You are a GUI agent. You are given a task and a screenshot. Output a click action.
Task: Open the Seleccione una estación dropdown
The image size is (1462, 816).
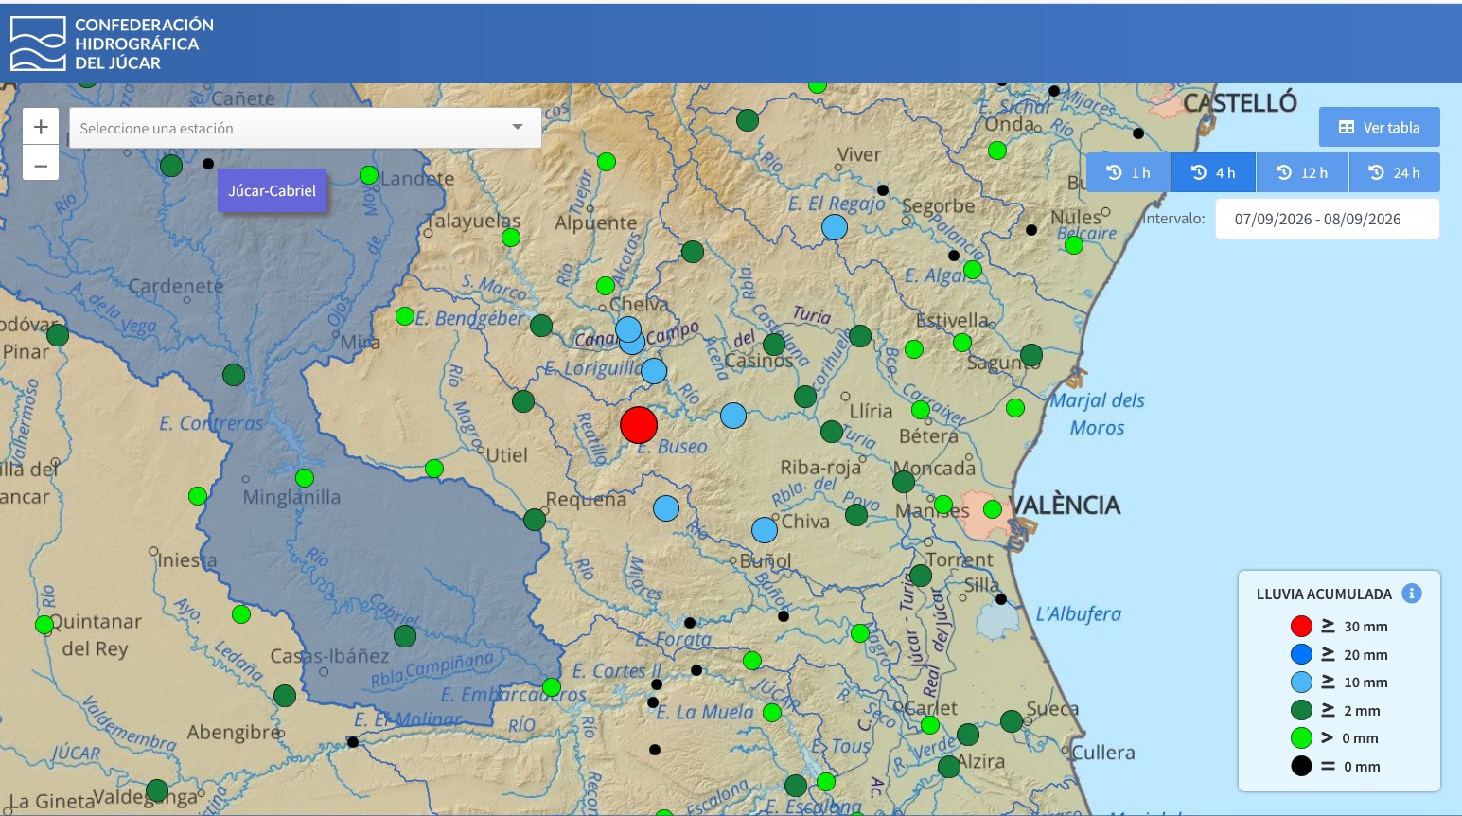pos(306,128)
